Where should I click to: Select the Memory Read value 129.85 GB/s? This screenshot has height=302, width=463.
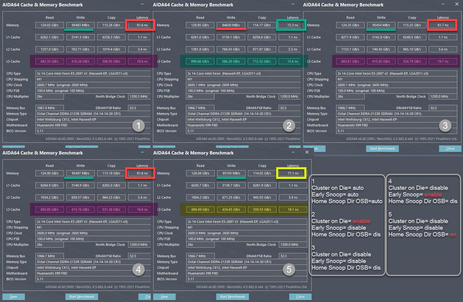[x=200, y=25]
